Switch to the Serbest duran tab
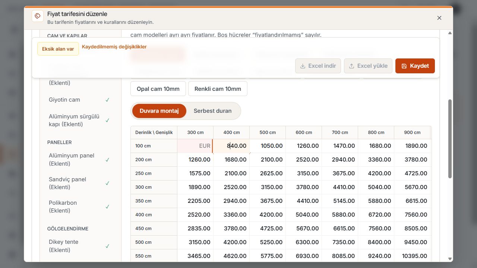 click(212, 111)
